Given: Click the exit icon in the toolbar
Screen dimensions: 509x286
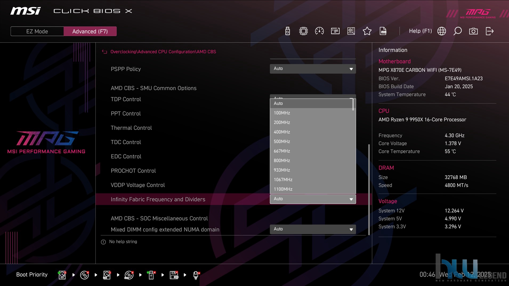Looking at the screenshot, I should pyautogui.click(x=490, y=31).
